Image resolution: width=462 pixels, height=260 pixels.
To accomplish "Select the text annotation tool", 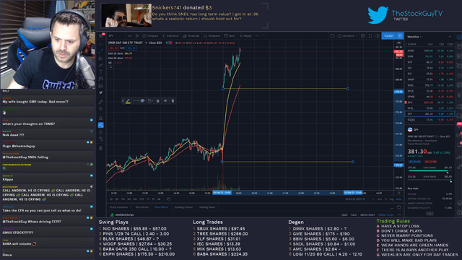I will tap(101, 72).
